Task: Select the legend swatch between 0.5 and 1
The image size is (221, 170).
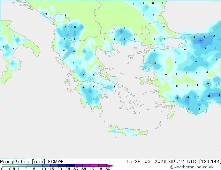Action: (14, 165)
